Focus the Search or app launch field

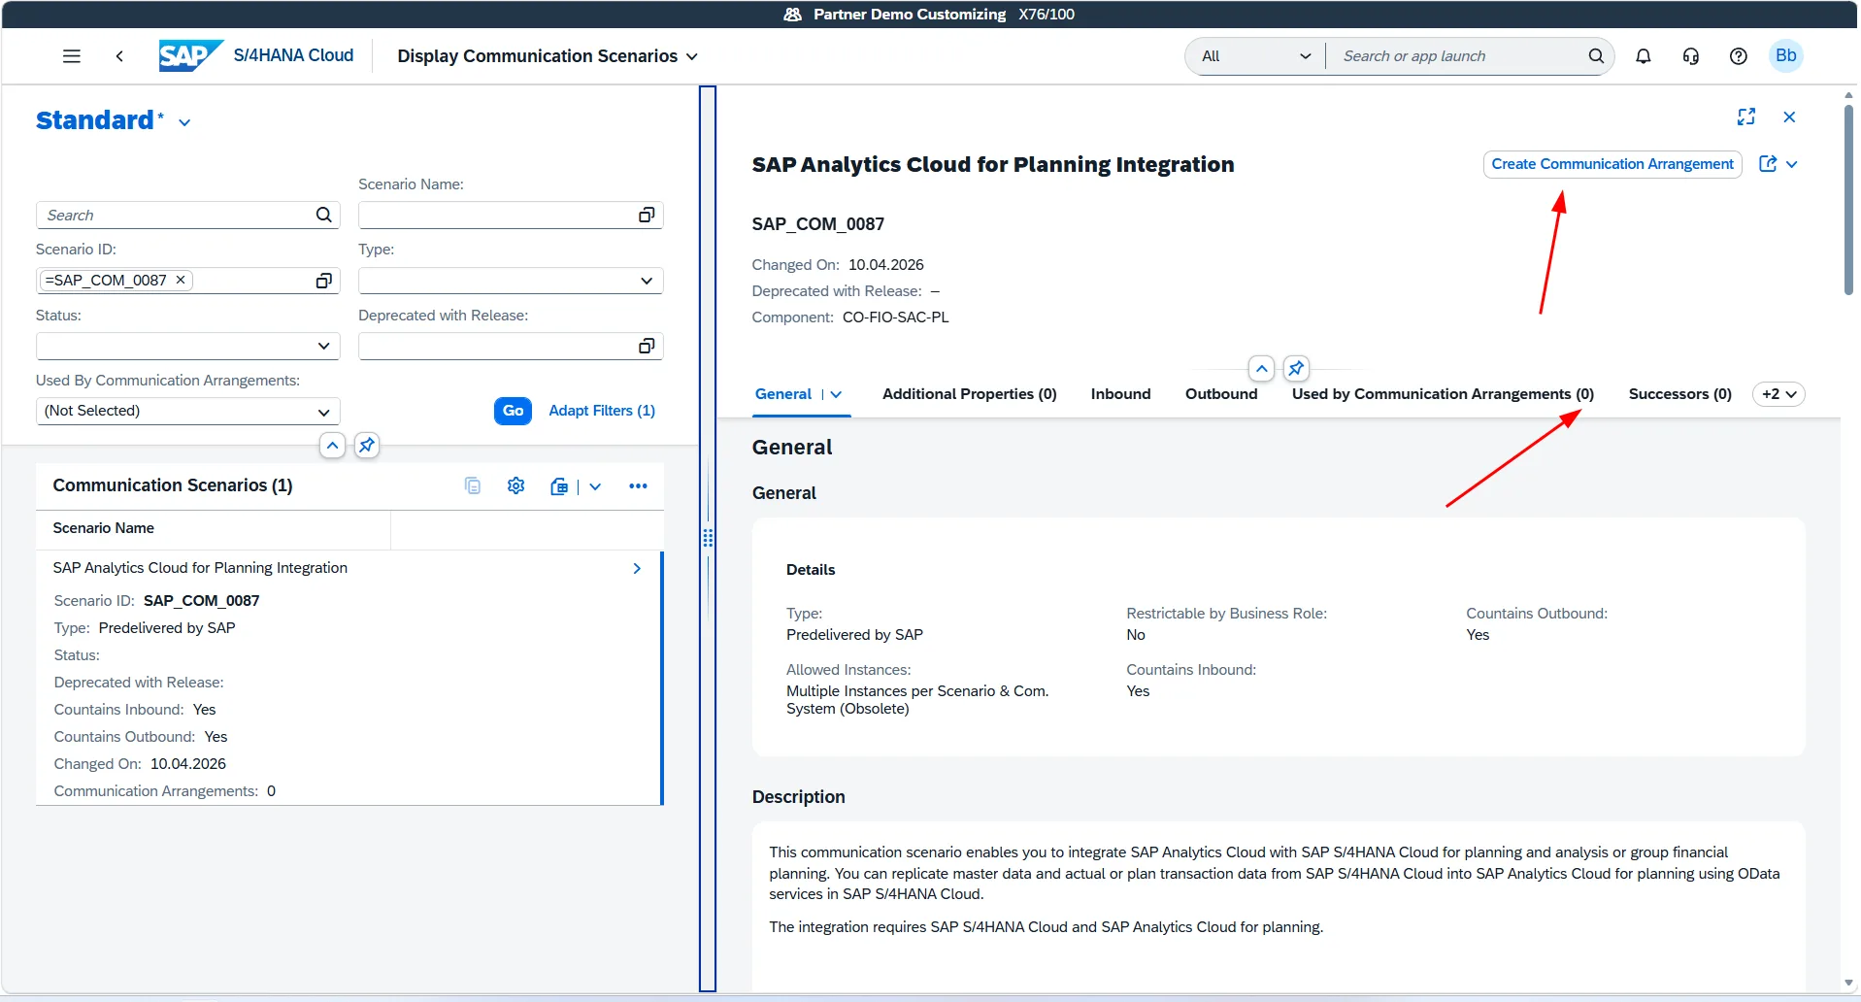pos(1456,56)
